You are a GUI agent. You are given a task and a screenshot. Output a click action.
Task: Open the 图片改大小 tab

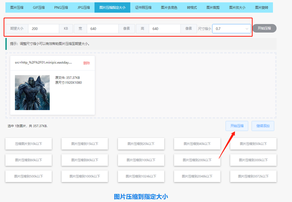point(237,7)
